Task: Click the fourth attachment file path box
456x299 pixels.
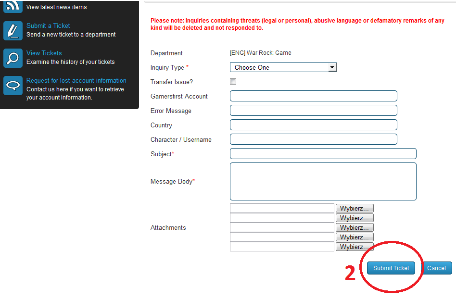Action: click(282, 237)
